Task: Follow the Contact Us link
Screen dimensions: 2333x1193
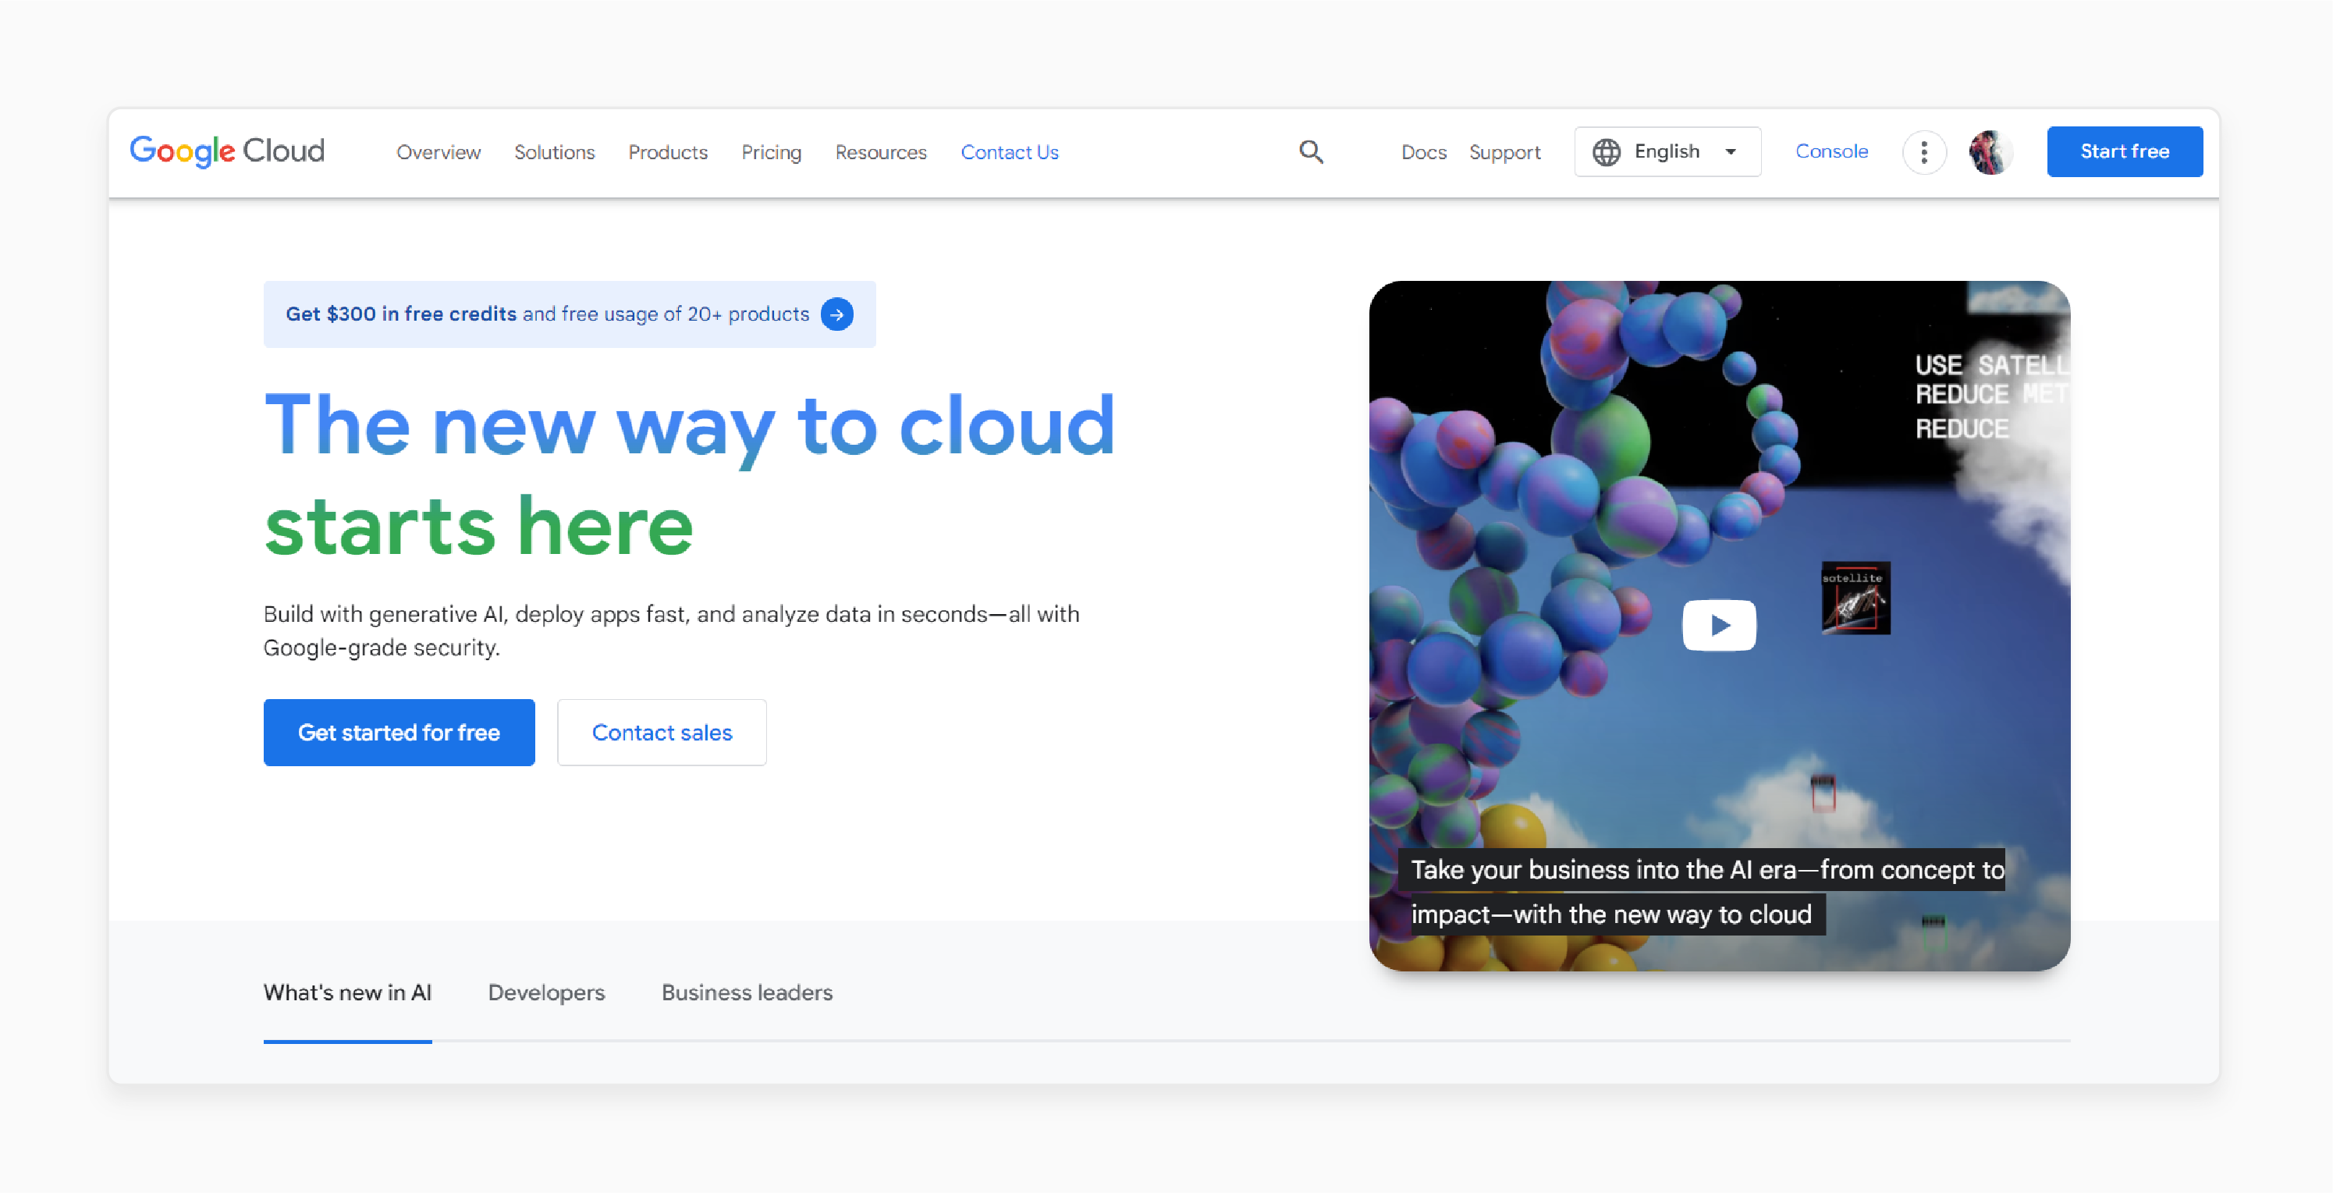Action: tap(1010, 152)
